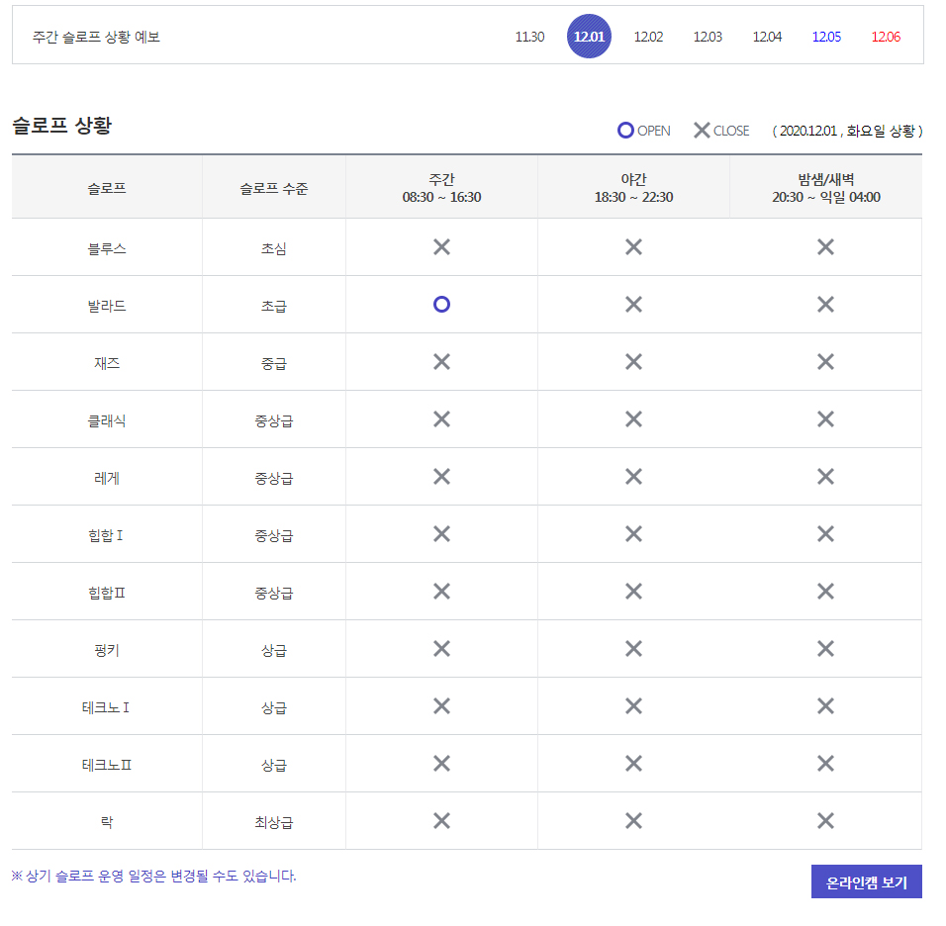
Task: Select the 11.30 date tab
Action: (529, 37)
